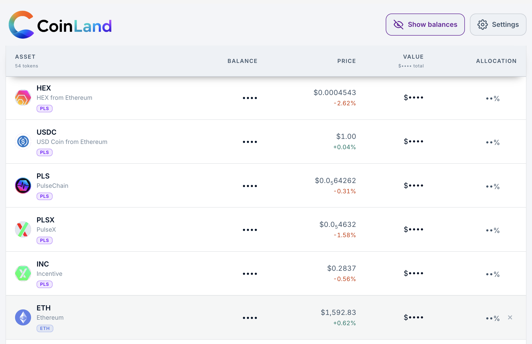Screen dimensions: 532x344
Task: Click the ETH +0.62% change
Action: coord(344,323)
